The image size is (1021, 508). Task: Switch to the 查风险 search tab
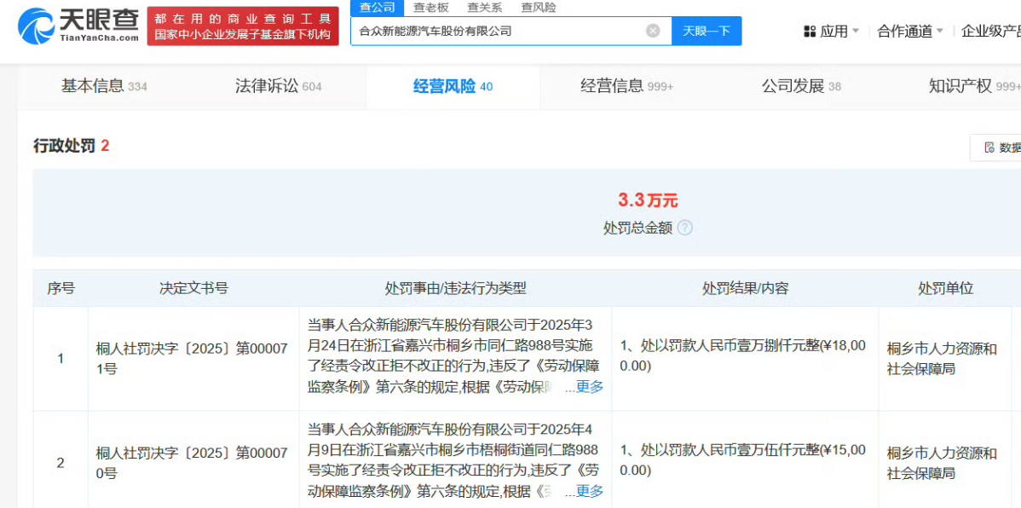539,8
